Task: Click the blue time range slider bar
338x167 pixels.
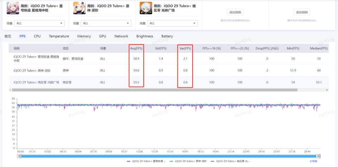Action: click(x=169, y=156)
